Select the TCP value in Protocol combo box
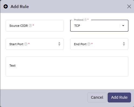Image resolution: width=134 pixels, height=107 pixels. pos(77,26)
